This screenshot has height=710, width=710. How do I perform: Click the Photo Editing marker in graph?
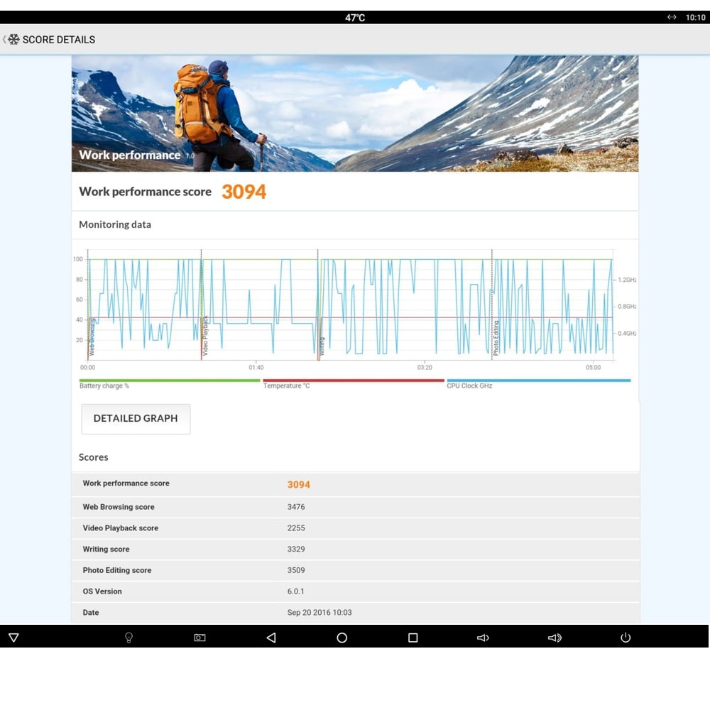(496, 337)
